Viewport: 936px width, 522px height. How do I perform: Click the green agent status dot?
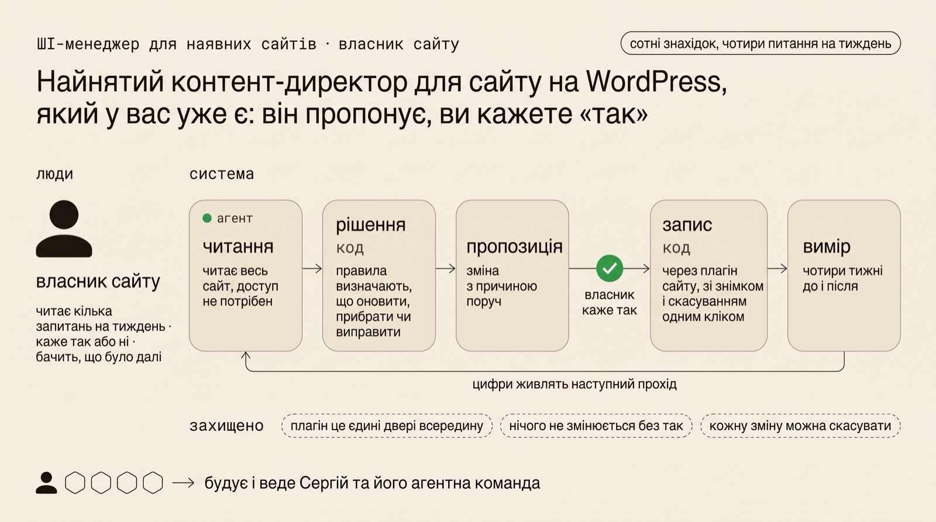click(x=207, y=218)
